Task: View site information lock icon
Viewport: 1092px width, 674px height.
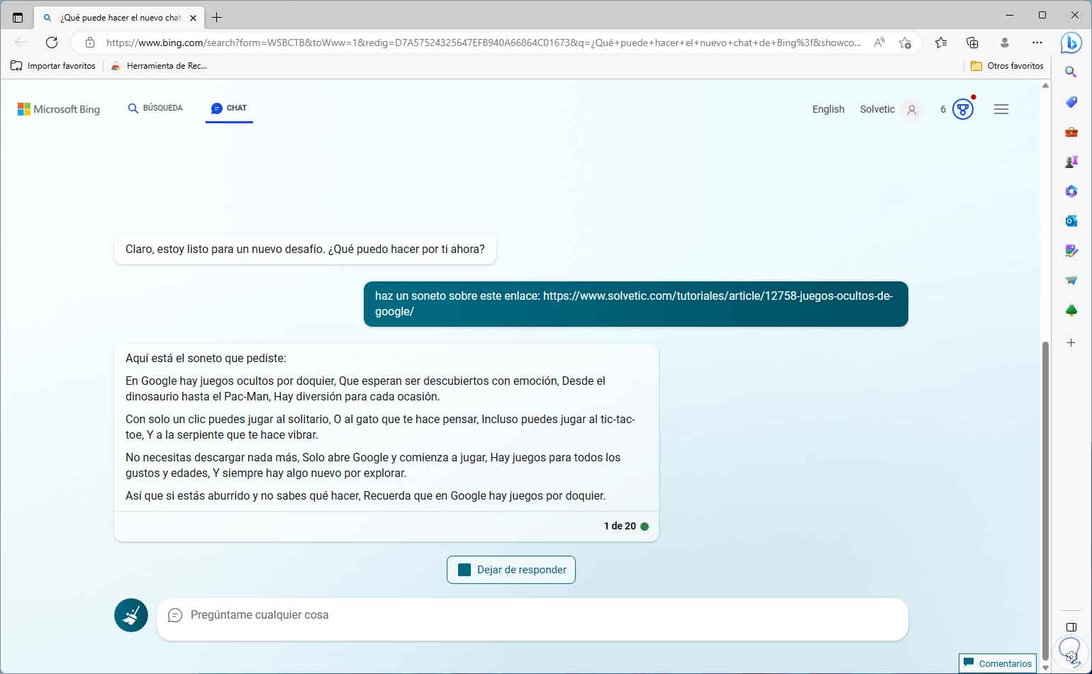Action: click(90, 43)
